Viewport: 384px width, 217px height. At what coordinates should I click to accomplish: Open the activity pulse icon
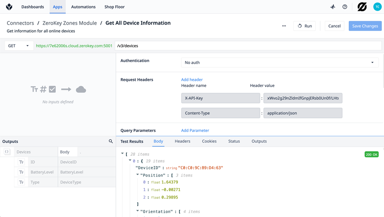332,7
